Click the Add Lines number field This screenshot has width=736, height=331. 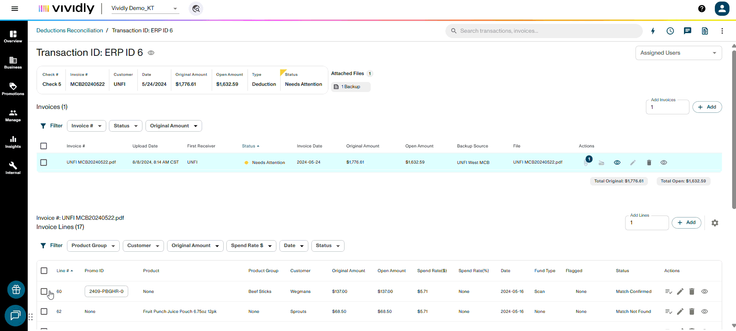pos(647,223)
